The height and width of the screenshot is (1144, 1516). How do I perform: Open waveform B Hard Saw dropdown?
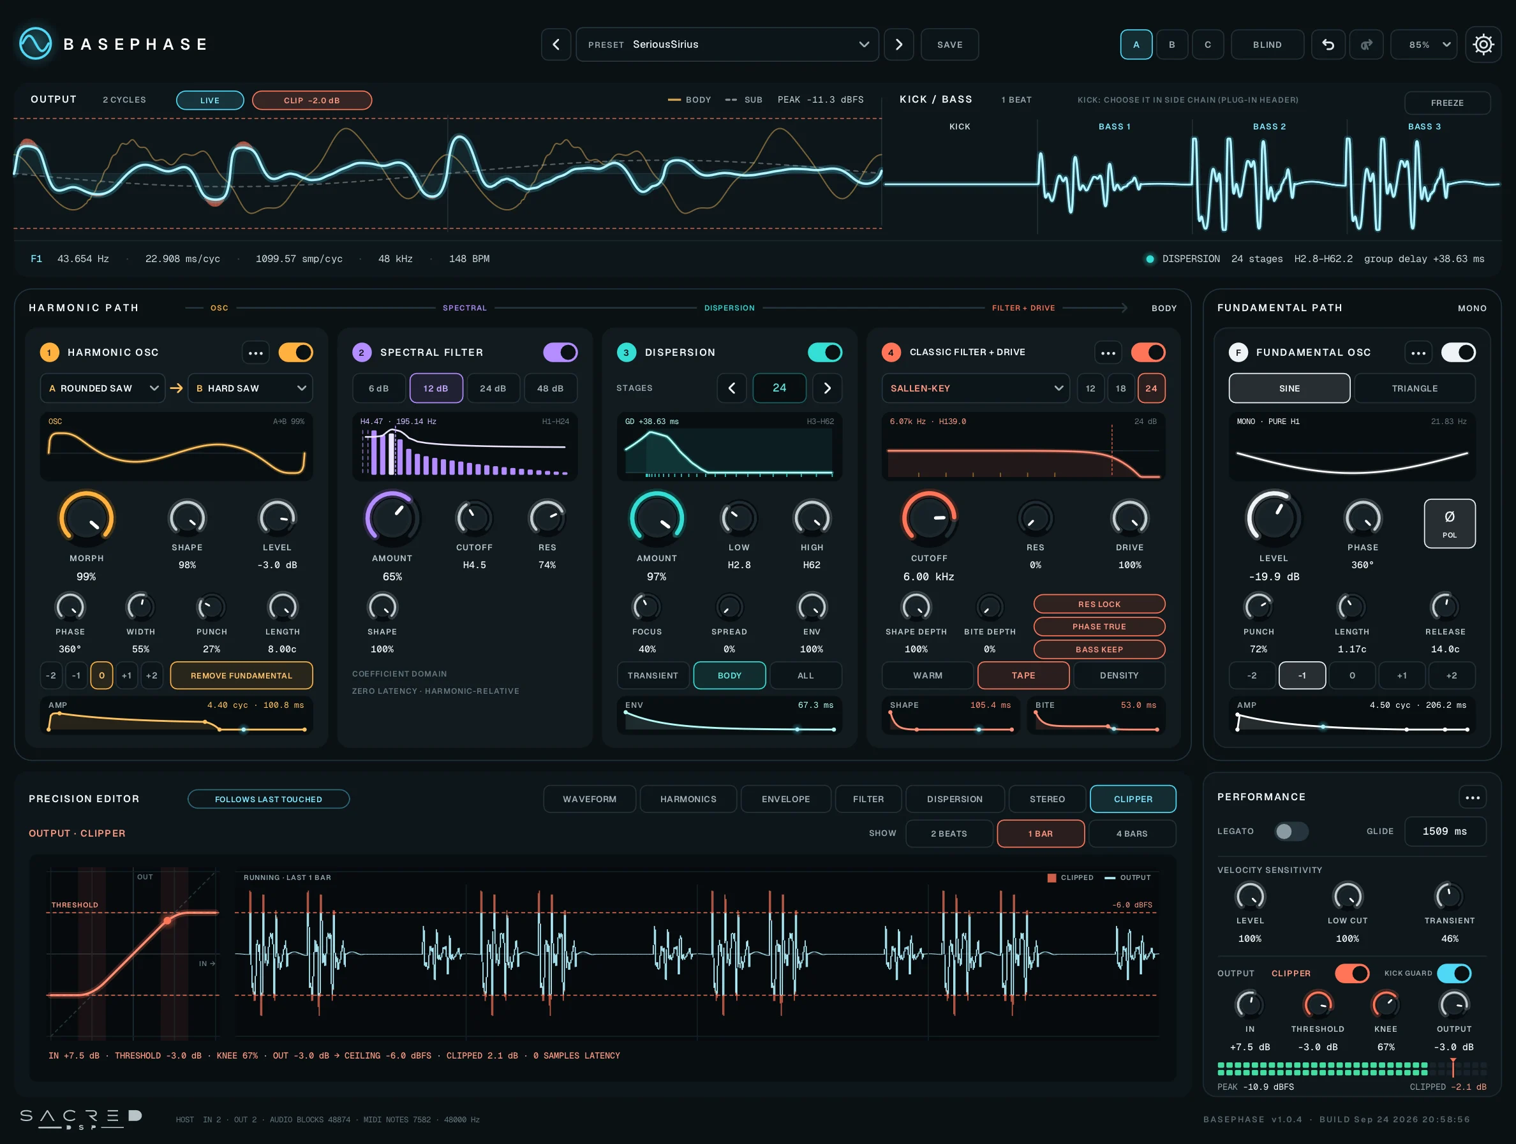[x=250, y=388]
